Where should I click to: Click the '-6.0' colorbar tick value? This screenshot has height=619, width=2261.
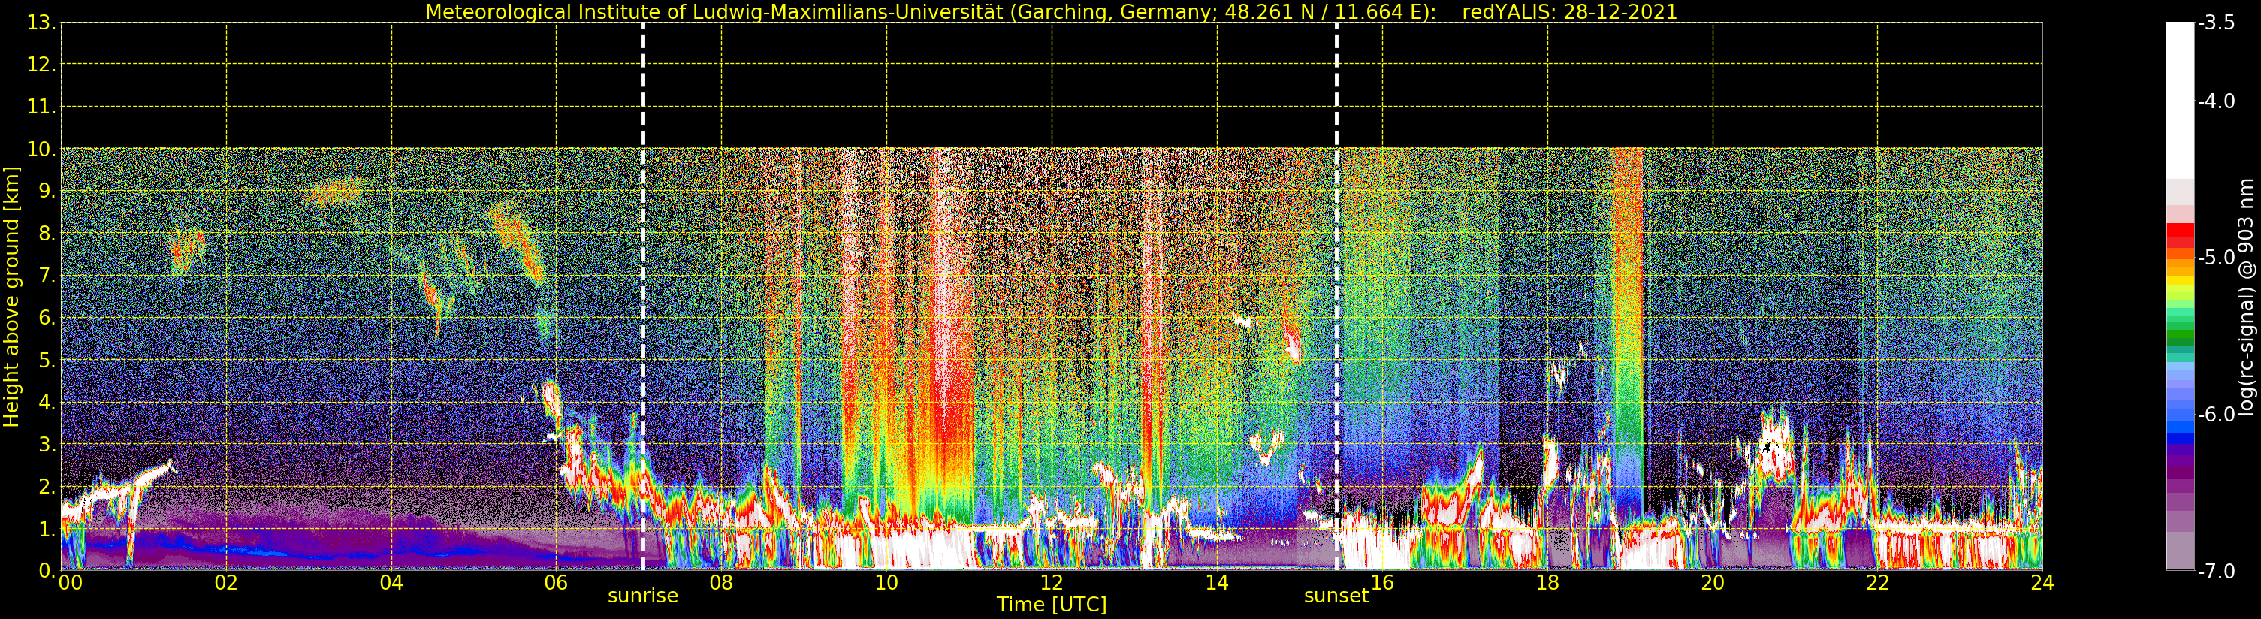point(2216,415)
